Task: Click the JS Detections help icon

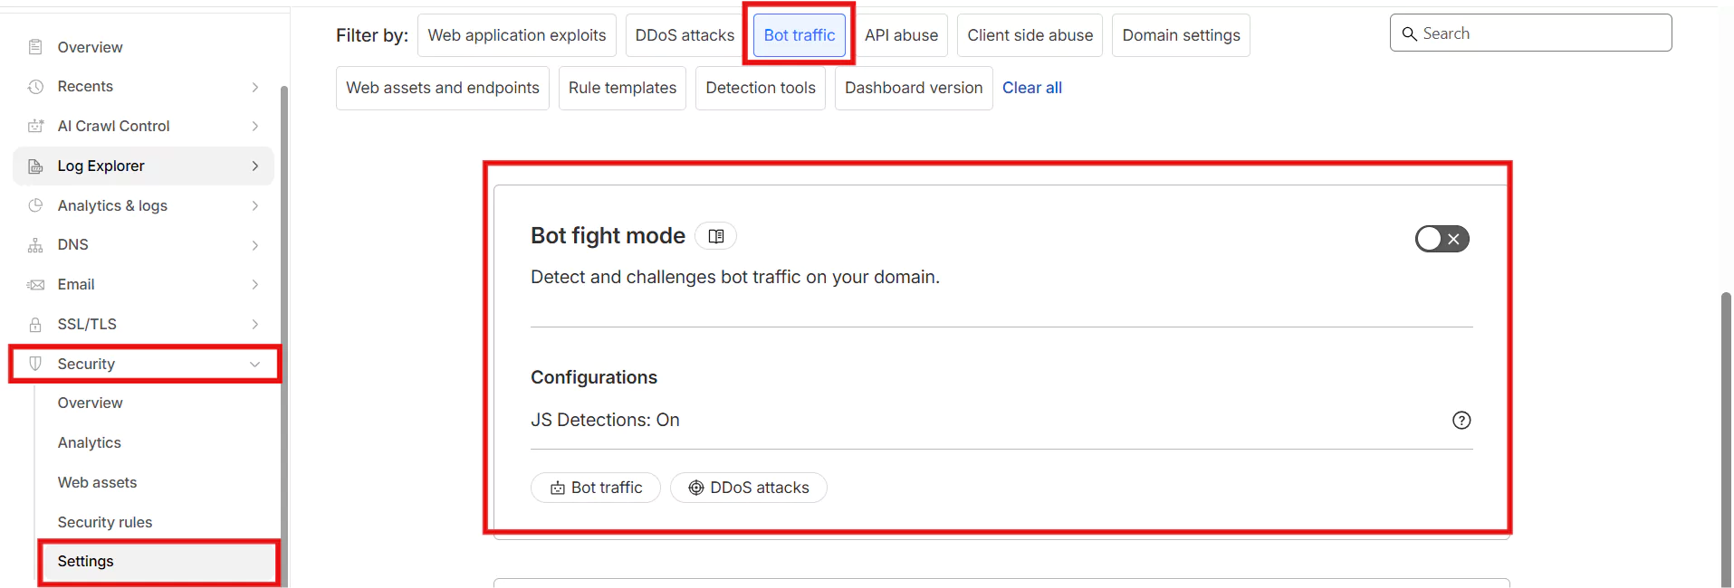Action: pyautogui.click(x=1461, y=420)
